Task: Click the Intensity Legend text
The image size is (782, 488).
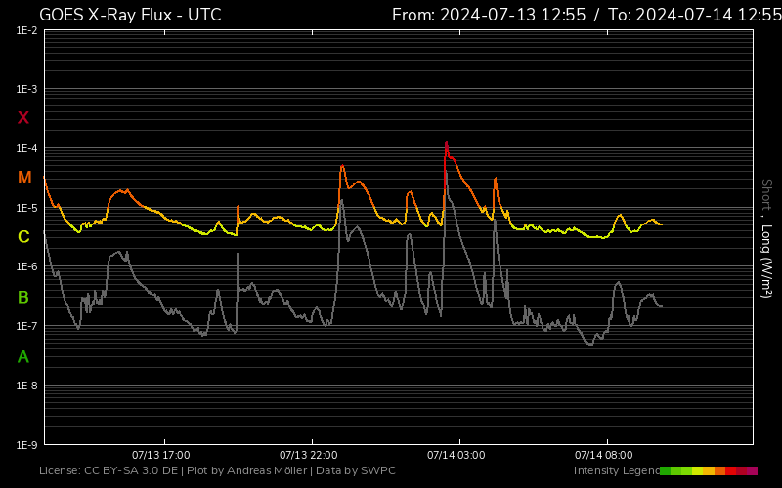Action: click(615, 470)
